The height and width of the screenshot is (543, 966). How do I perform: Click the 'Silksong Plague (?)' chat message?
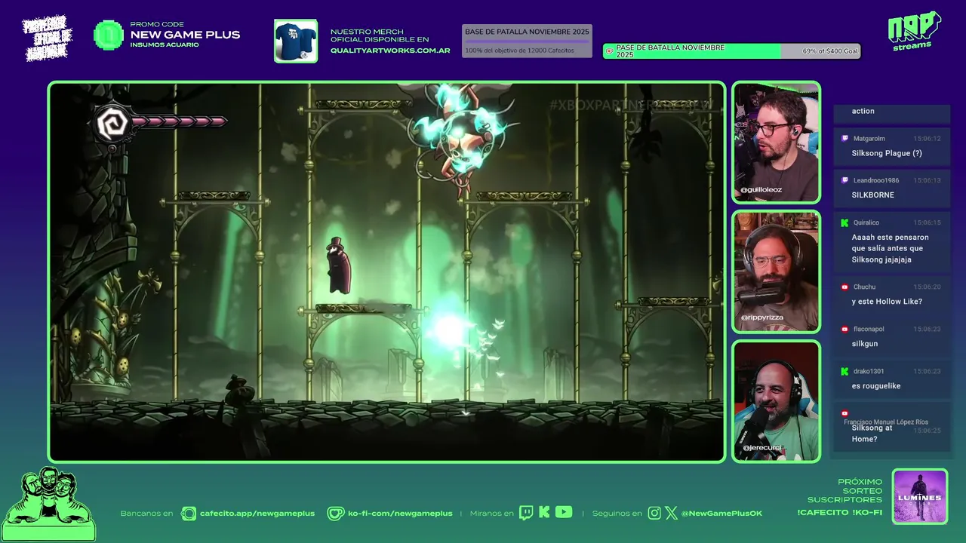pos(887,153)
